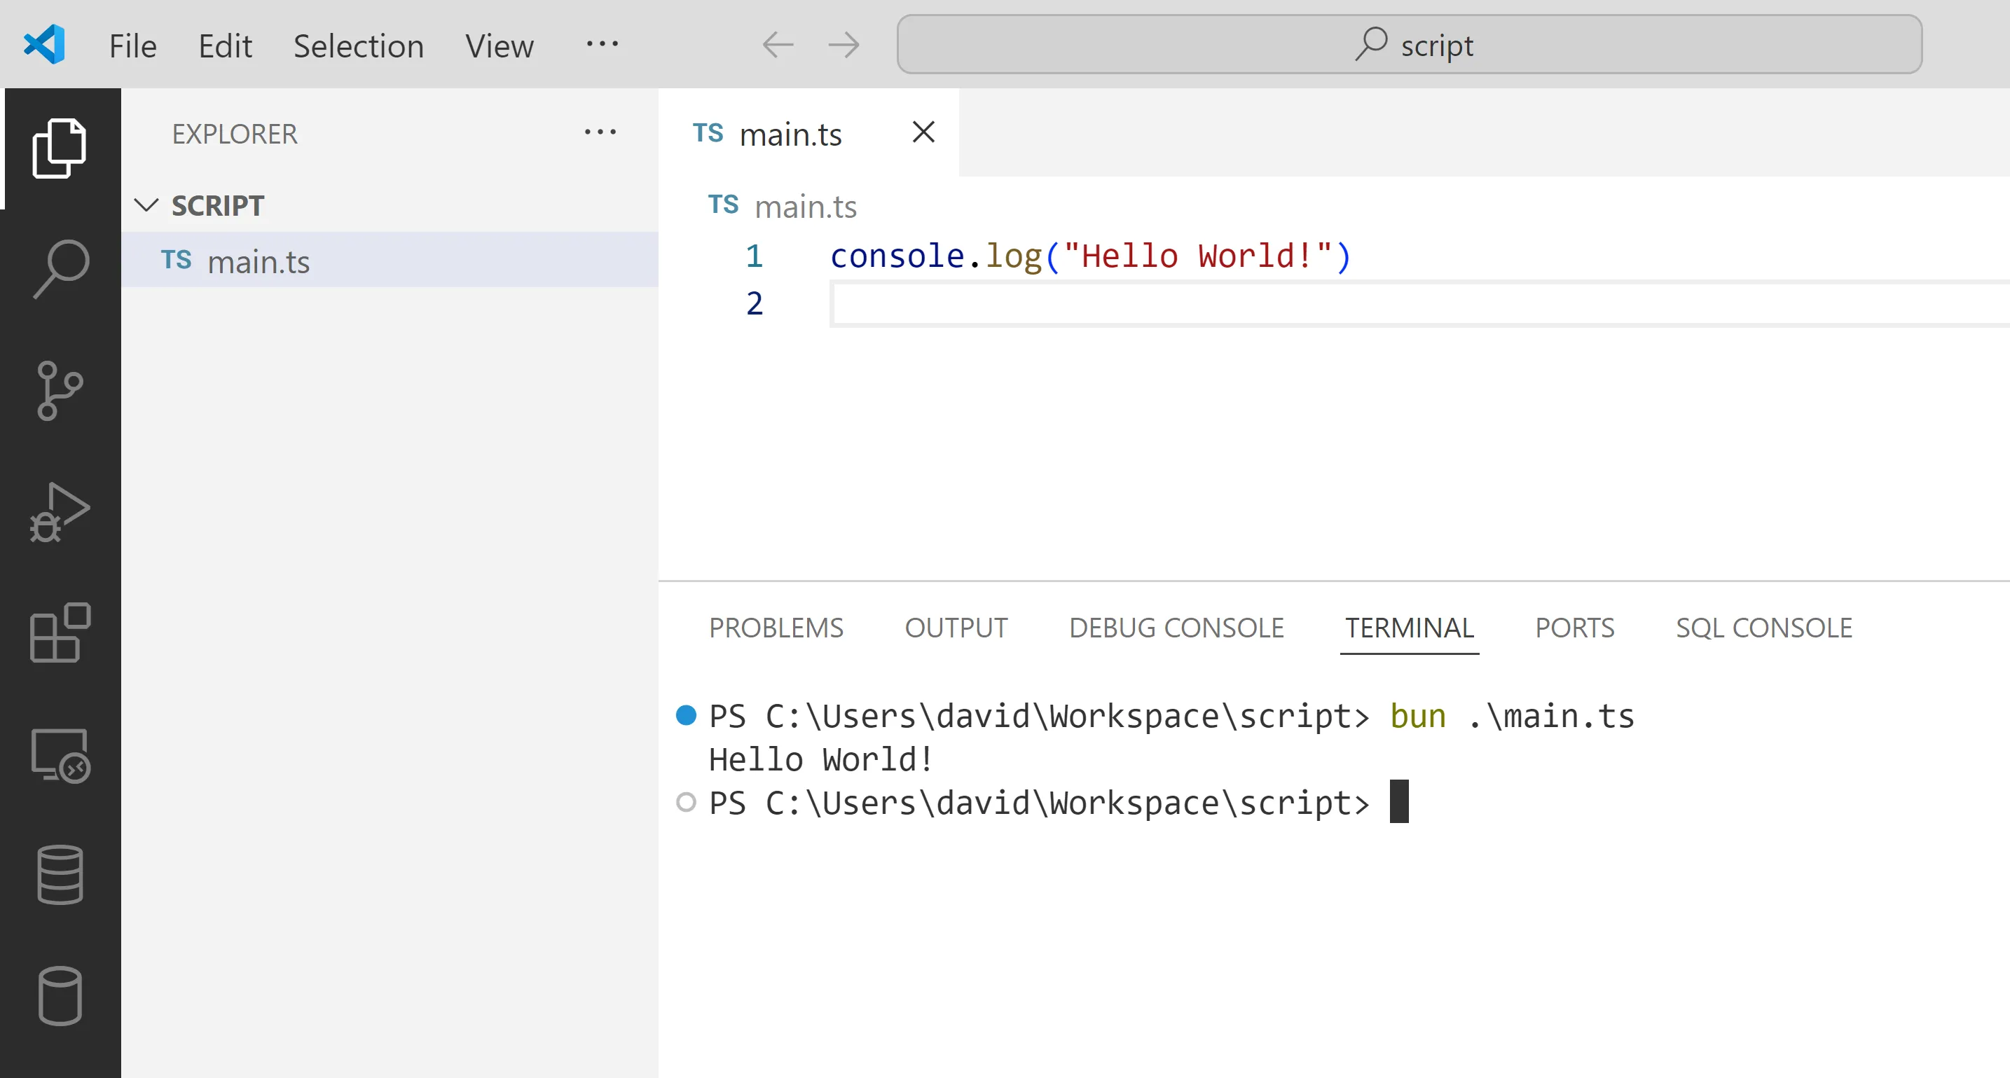Open the Extensions view

pos(60,633)
